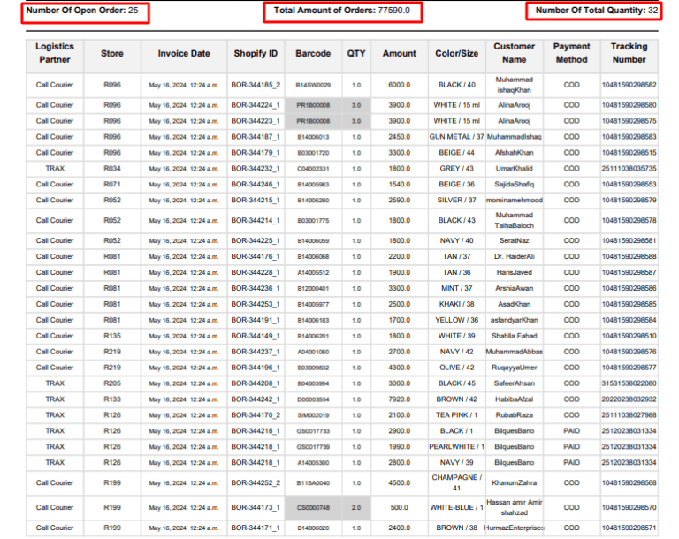The height and width of the screenshot is (539, 679).
Task: Click the amount 1540.0 cell
Action: [400, 185]
